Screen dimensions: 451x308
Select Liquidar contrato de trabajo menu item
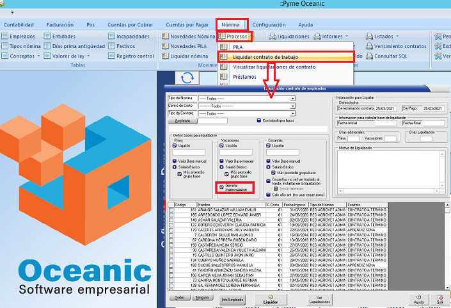click(274, 57)
